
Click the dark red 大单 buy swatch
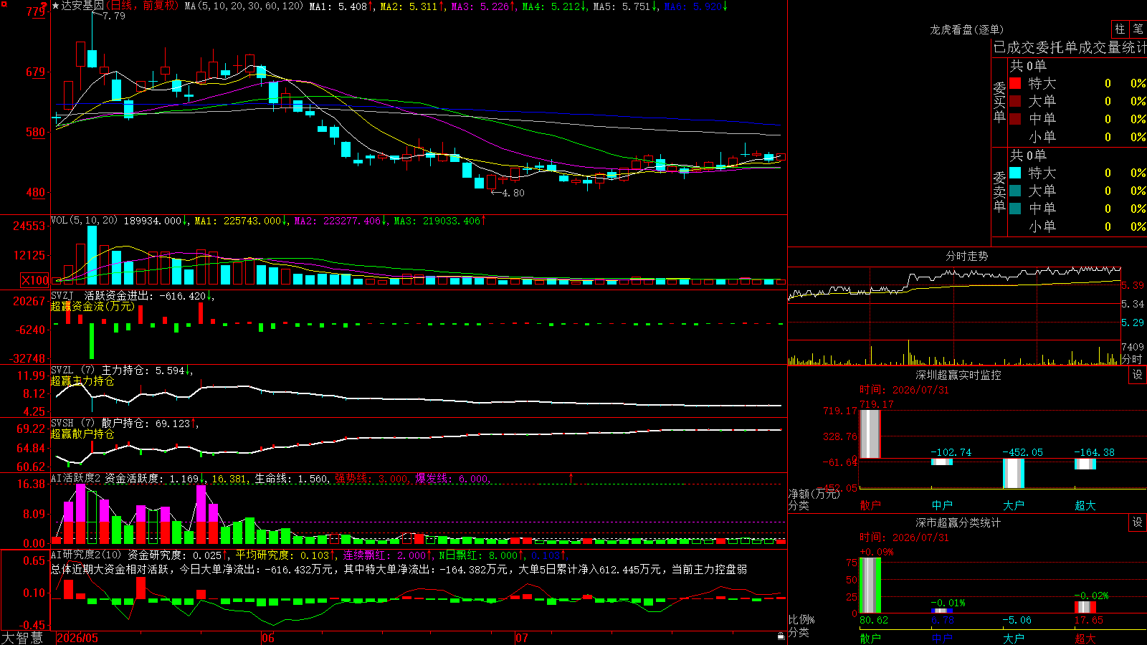click(x=1015, y=101)
